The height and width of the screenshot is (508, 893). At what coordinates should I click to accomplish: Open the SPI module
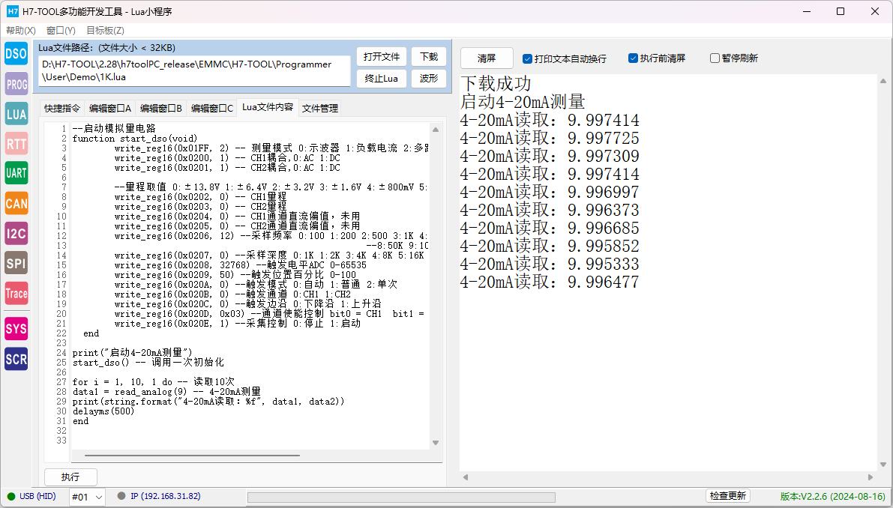(x=16, y=264)
